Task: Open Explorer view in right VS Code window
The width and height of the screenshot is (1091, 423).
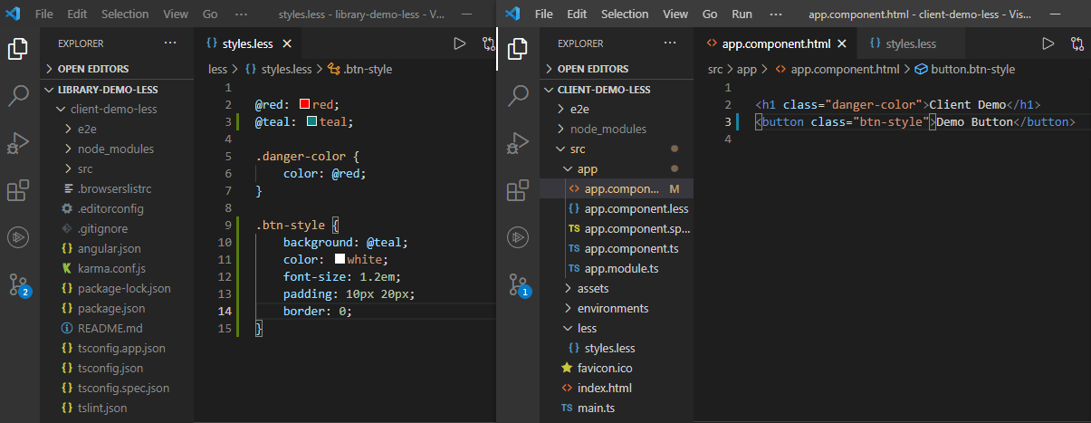Action: tap(518, 48)
